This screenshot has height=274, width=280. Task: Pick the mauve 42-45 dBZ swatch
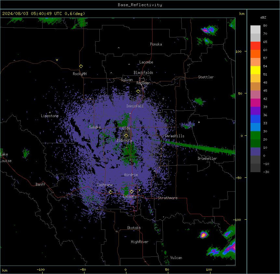tap(255, 94)
